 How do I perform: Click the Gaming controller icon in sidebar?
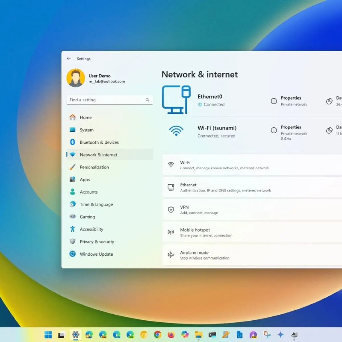[73, 217]
